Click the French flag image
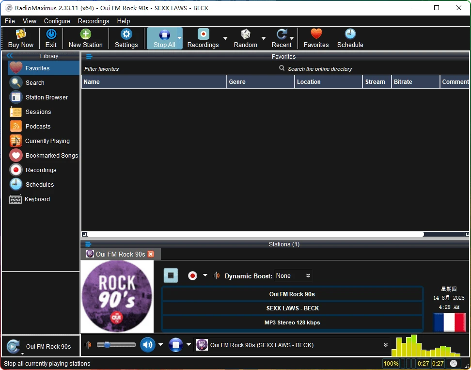The height and width of the screenshot is (370, 471). [x=449, y=322]
